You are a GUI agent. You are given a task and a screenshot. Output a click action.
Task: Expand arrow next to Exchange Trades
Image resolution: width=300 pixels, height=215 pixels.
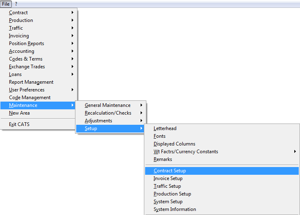pos(73,67)
